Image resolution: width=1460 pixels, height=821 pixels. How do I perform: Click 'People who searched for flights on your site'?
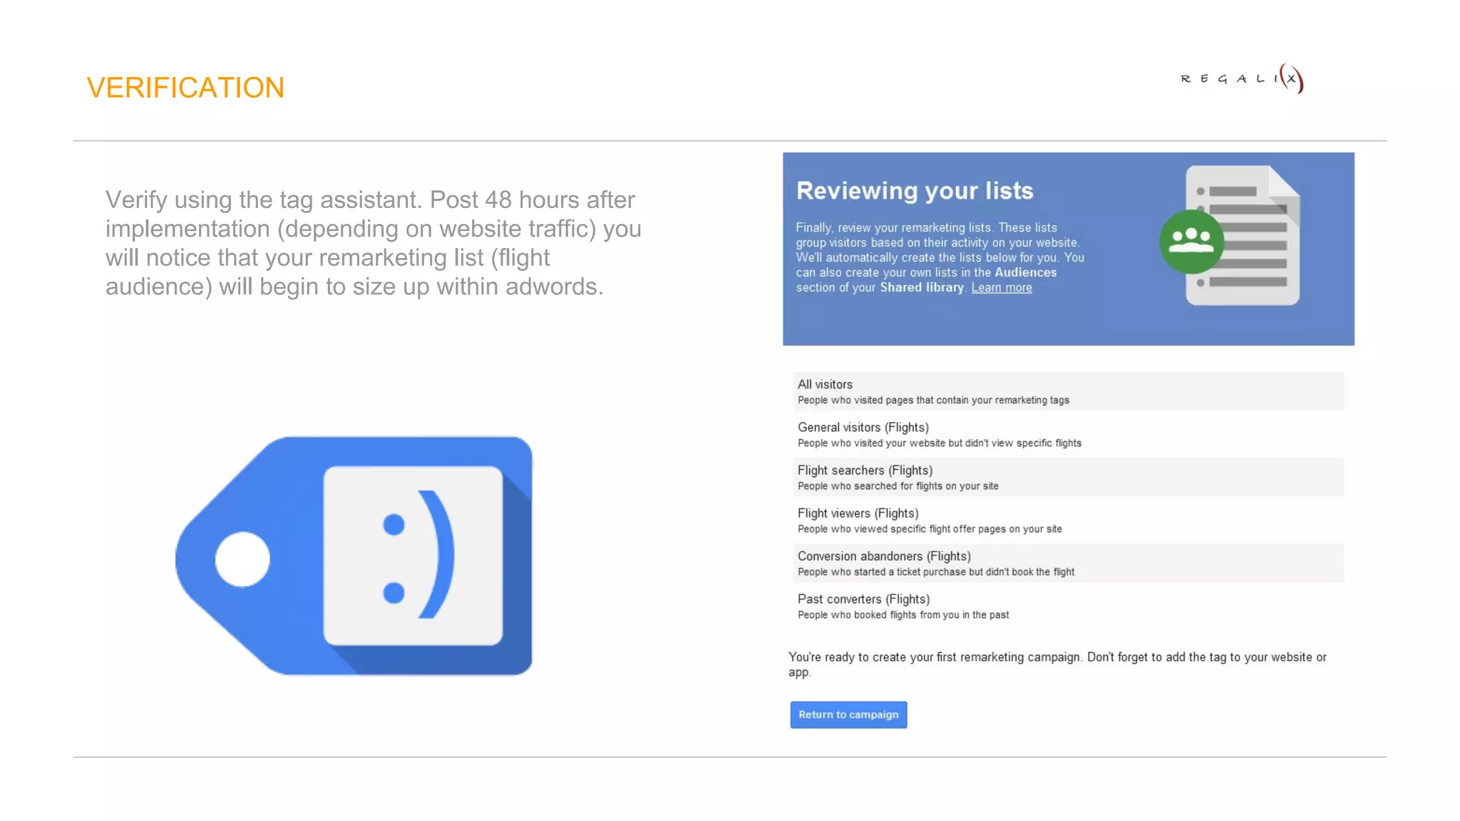pyautogui.click(x=898, y=486)
